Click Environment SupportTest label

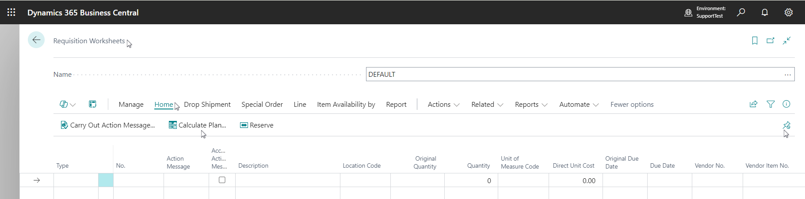[x=711, y=12]
